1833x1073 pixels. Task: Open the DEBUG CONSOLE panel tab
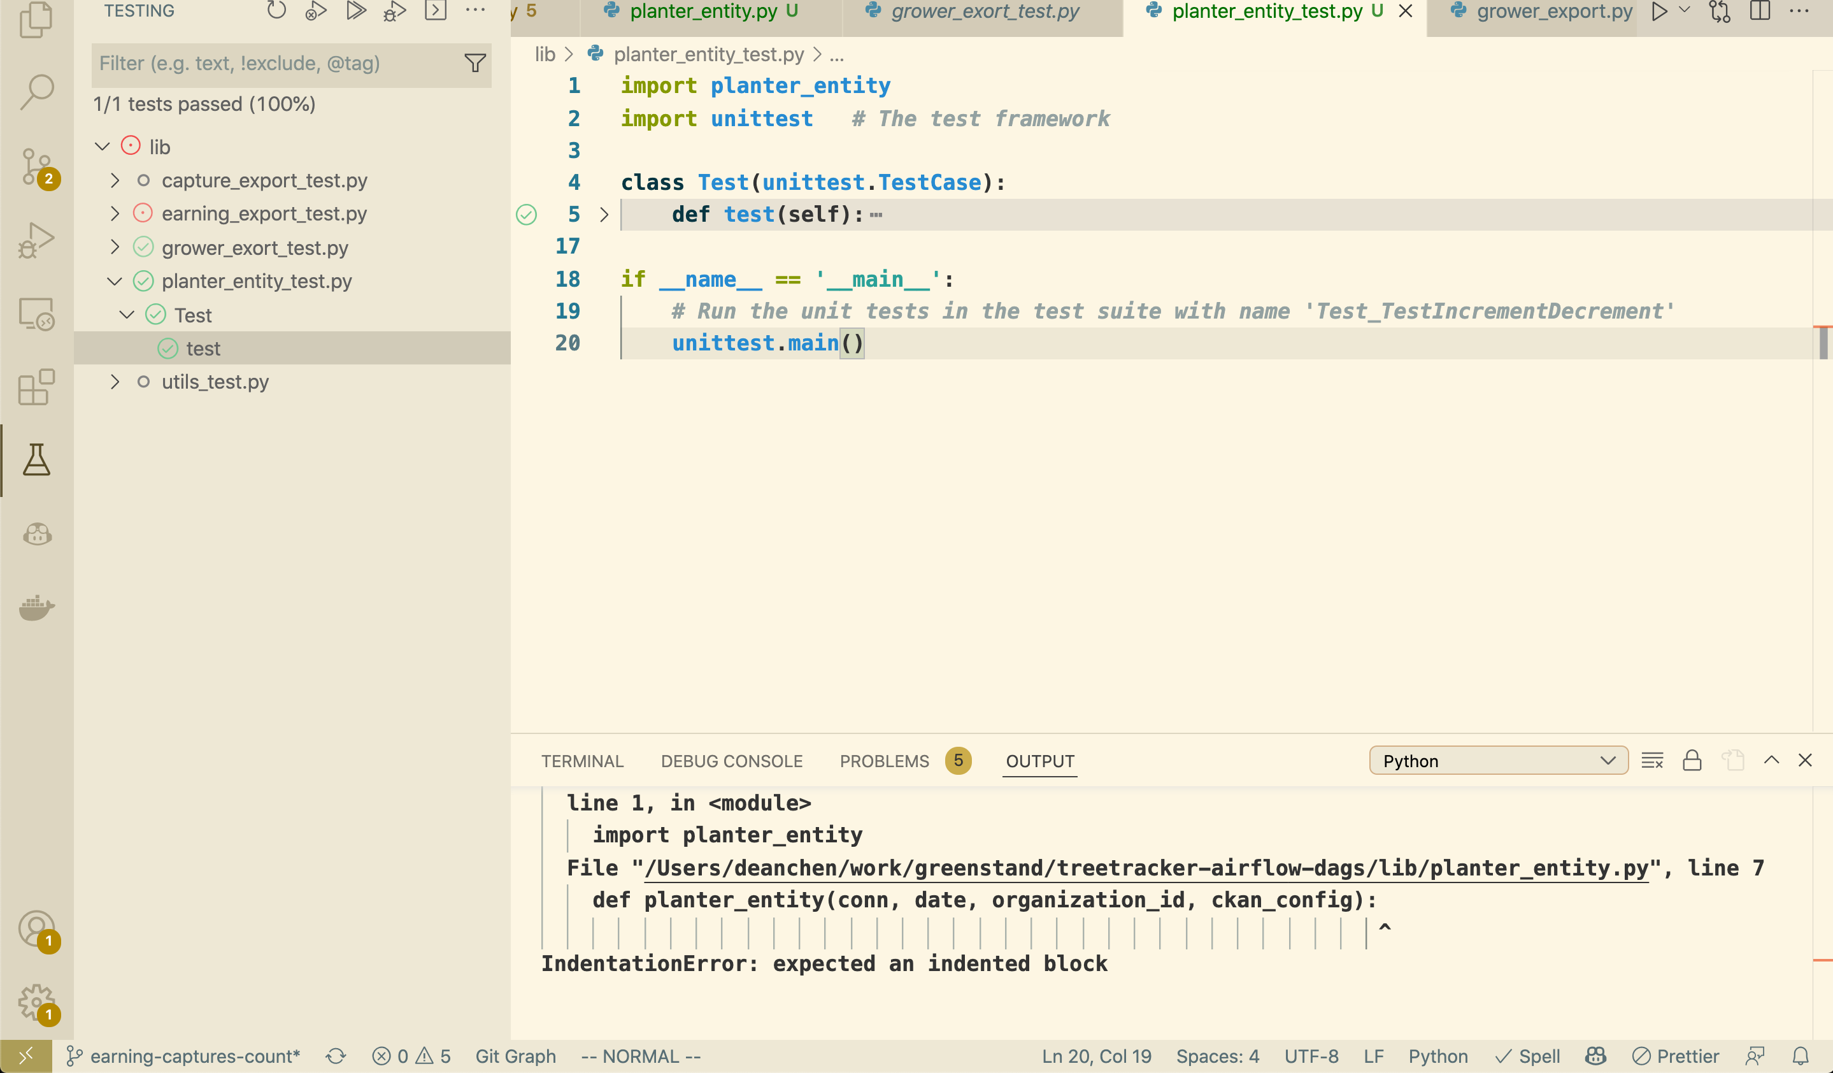coord(732,761)
